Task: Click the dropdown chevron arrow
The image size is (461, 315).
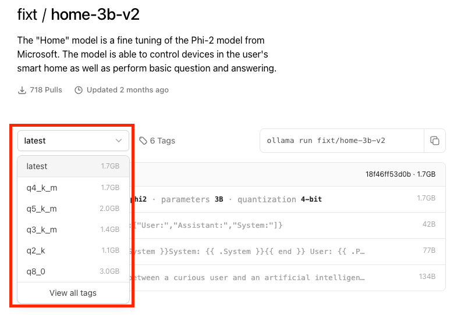Action: [x=119, y=141]
